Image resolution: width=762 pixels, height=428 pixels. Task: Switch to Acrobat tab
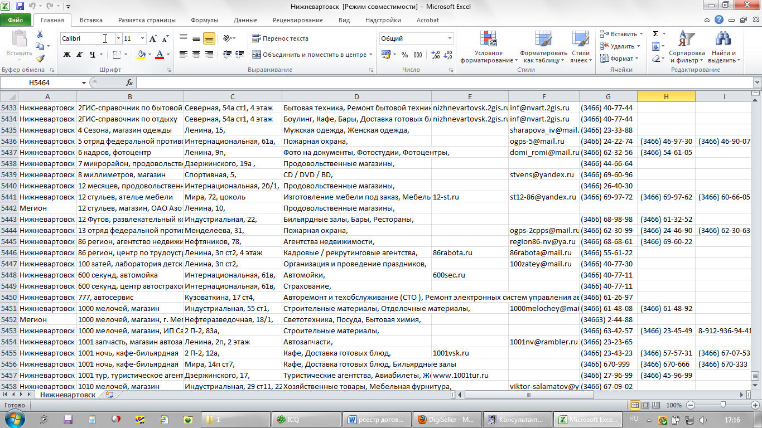428,20
